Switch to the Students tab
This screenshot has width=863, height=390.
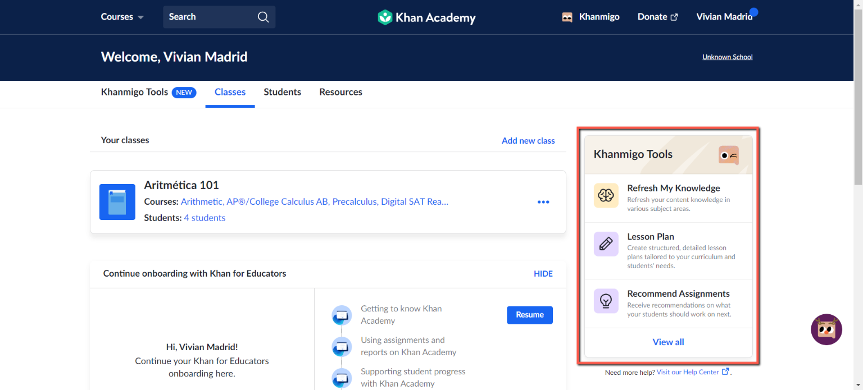tap(282, 92)
